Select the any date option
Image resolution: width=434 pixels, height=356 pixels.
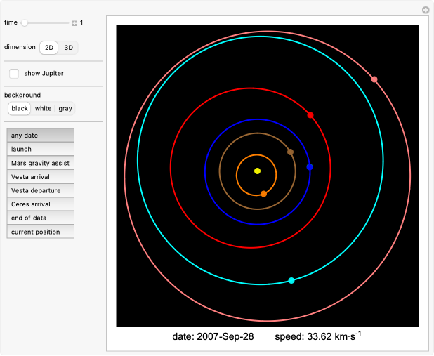coord(40,136)
